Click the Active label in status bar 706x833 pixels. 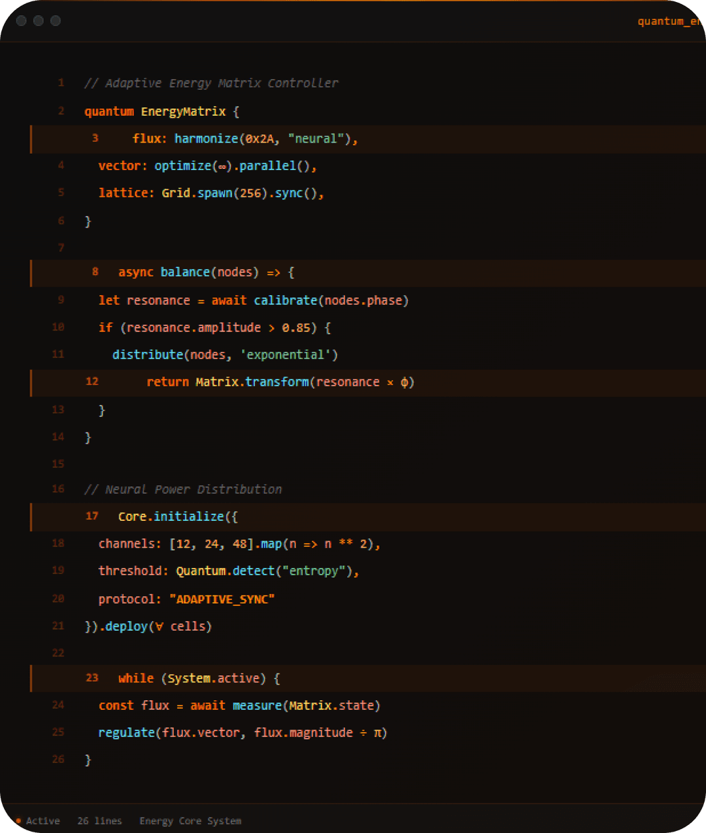click(x=43, y=821)
